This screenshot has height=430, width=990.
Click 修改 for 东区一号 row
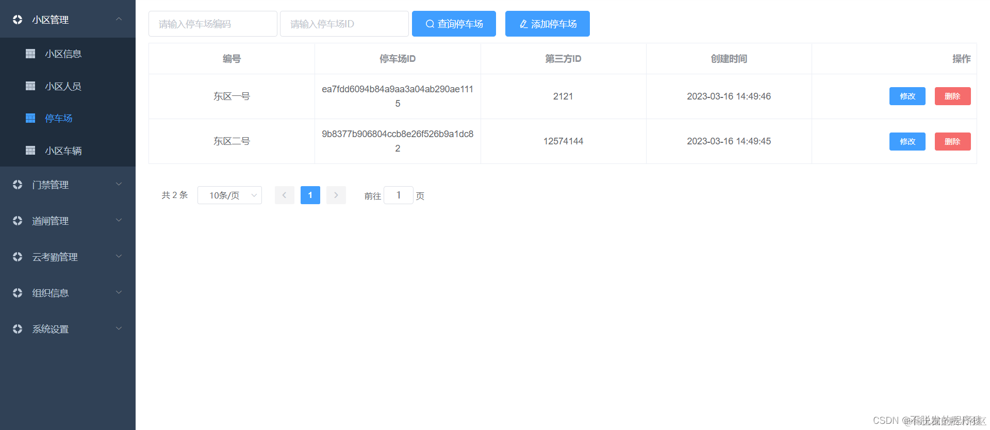[x=907, y=96]
